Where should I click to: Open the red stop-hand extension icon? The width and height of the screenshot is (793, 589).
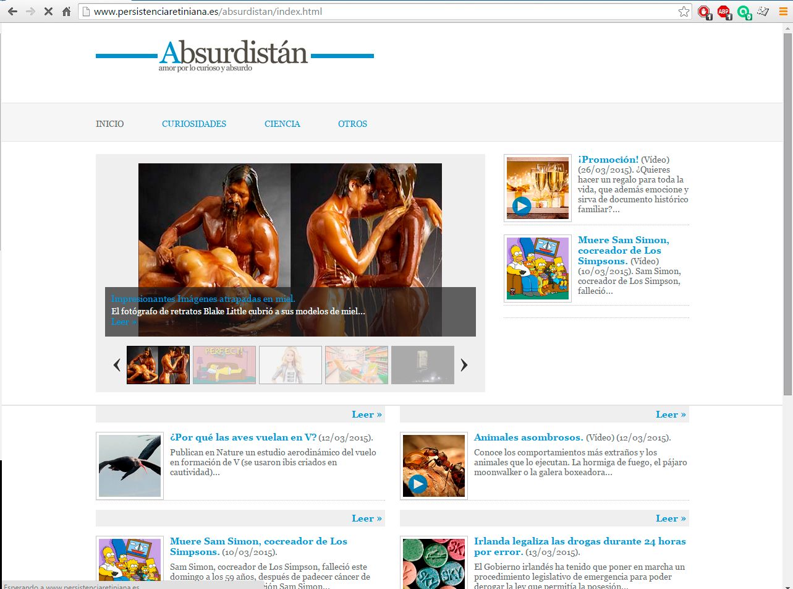pos(704,11)
